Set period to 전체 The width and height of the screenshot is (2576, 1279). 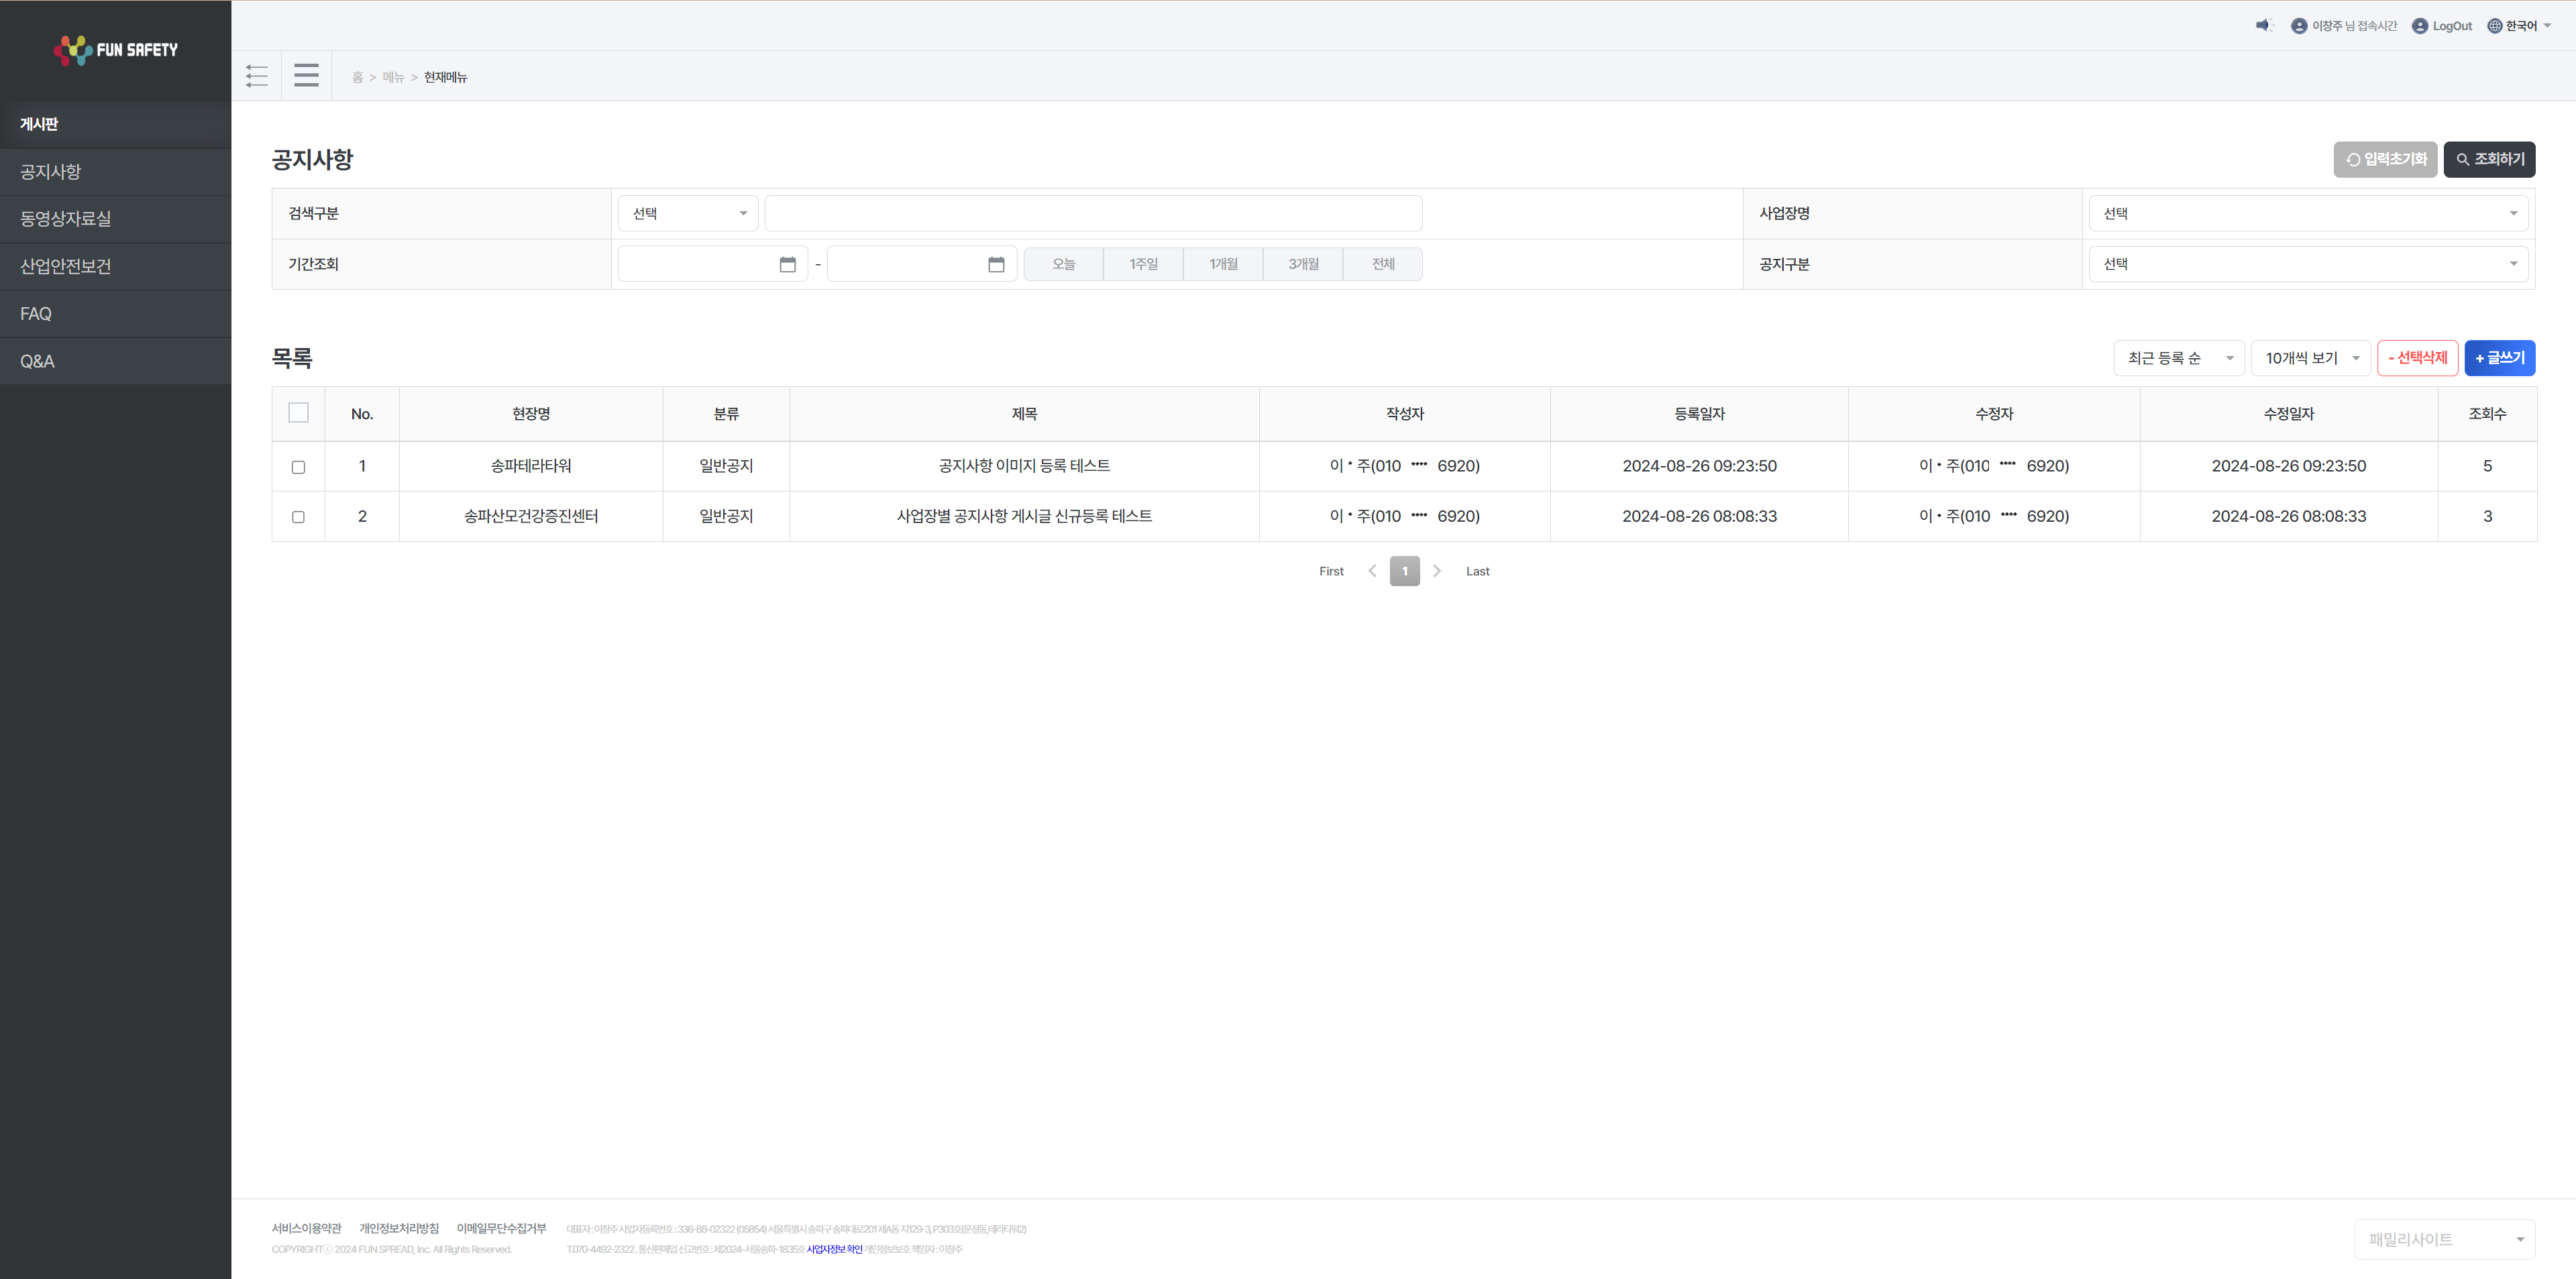tap(1383, 264)
